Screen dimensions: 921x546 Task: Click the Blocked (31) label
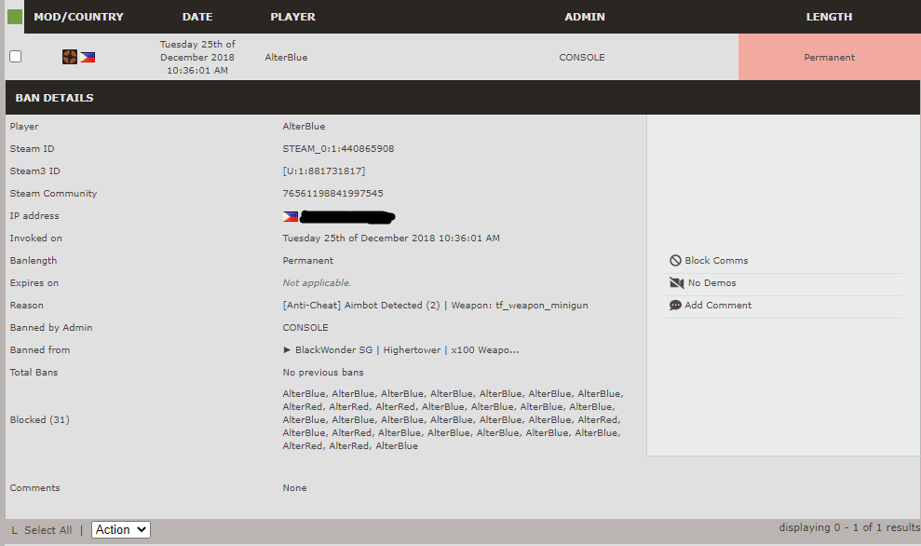coord(39,419)
